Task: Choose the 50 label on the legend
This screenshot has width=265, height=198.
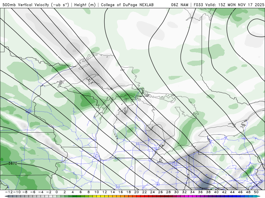Action: (x=256, y=192)
